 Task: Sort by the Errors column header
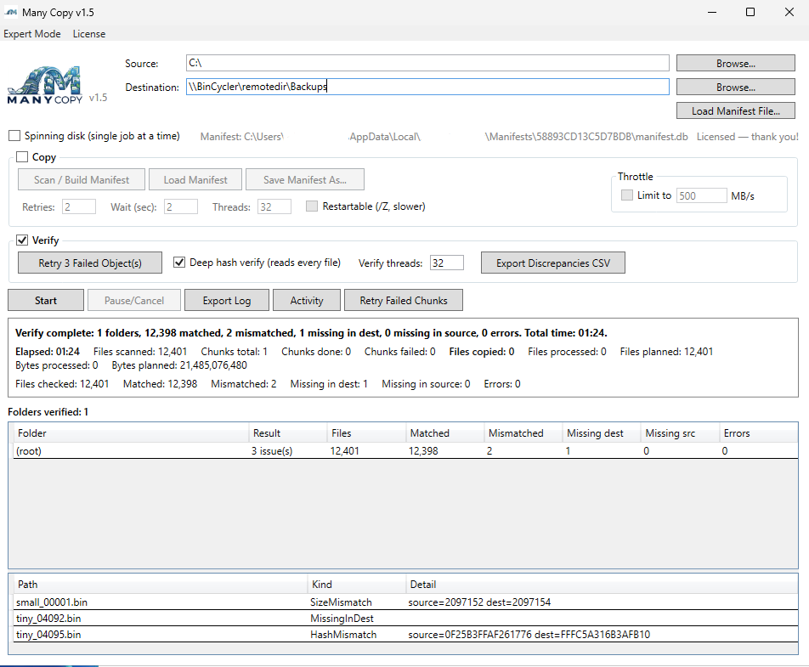pyautogui.click(x=758, y=433)
